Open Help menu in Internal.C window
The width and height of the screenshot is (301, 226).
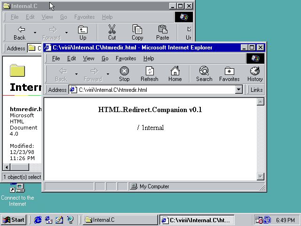coord(107,17)
